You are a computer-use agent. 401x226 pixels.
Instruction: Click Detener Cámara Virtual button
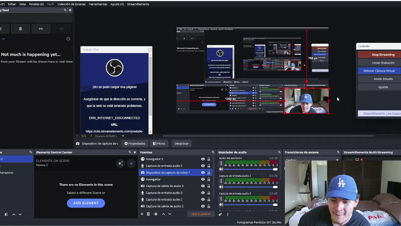[379, 71]
